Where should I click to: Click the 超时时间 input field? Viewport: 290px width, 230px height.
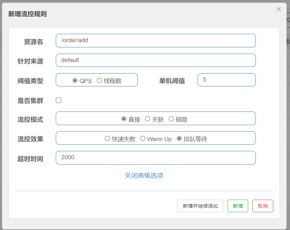click(x=155, y=158)
